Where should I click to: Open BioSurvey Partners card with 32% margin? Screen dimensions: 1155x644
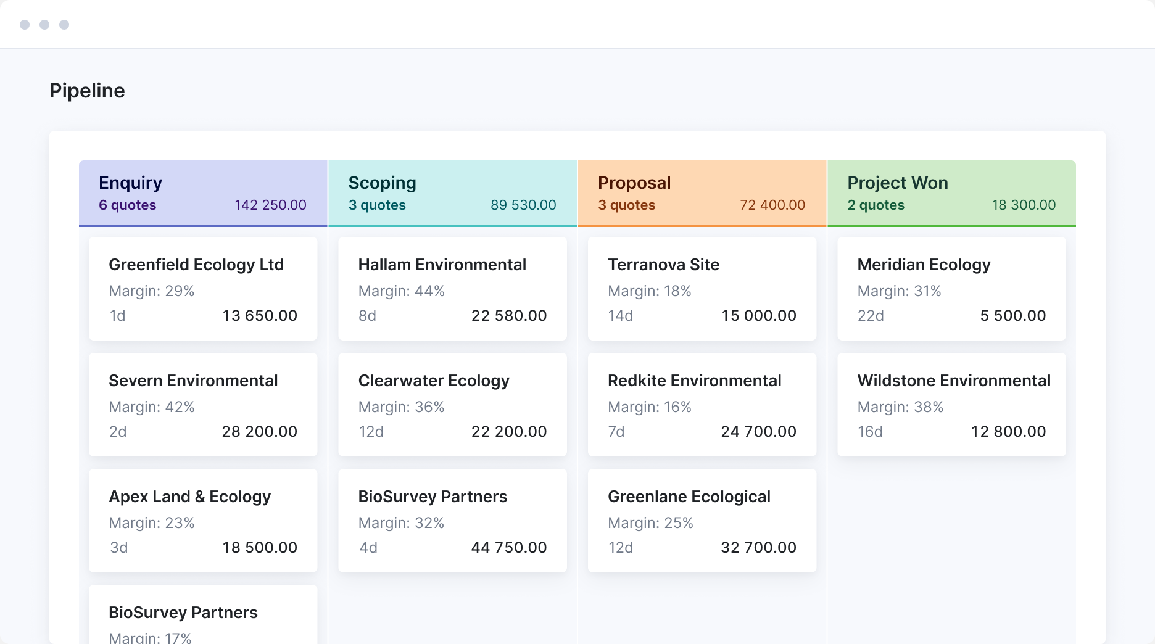click(x=452, y=521)
